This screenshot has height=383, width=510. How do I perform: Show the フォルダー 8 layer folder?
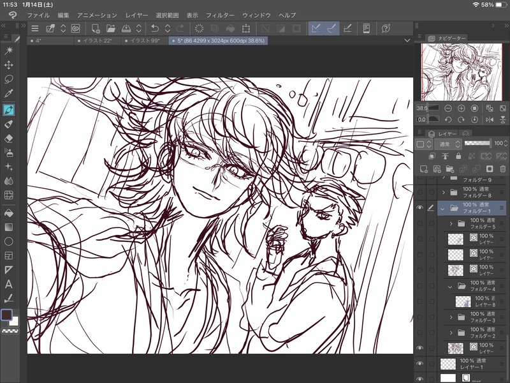(x=419, y=191)
